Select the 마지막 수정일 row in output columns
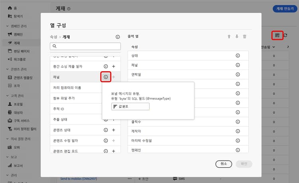The height and width of the screenshot is (183, 299). [x=188, y=141]
